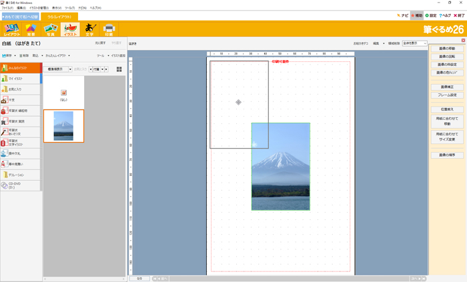Switch thumbnails to grid view icon
The width and height of the screenshot is (467, 282).
[119, 69]
